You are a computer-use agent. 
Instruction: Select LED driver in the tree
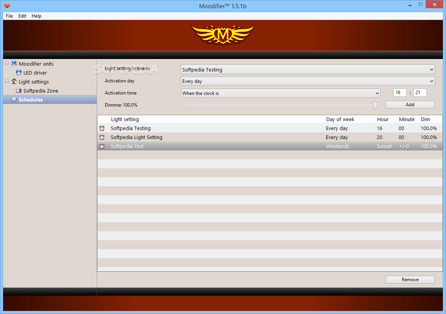click(35, 73)
